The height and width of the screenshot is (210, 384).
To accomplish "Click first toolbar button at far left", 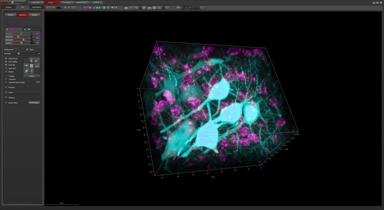I will [48, 8].
